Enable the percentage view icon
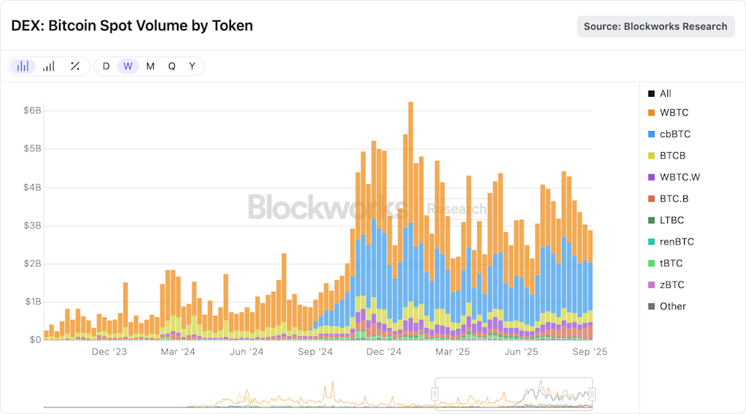The width and height of the screenshot is (746, 414). [x=75, y=66]
